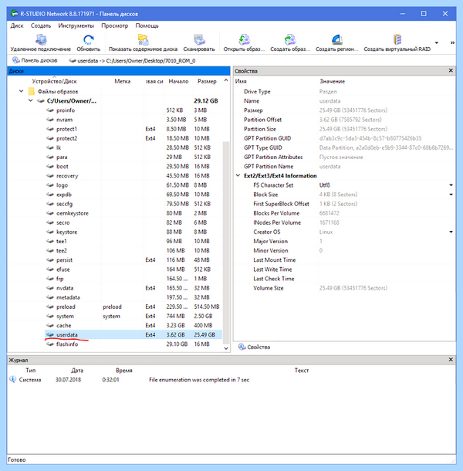Select the cache partition icon
The height and width of the screenshot is (471, 463).
(50, 325)
